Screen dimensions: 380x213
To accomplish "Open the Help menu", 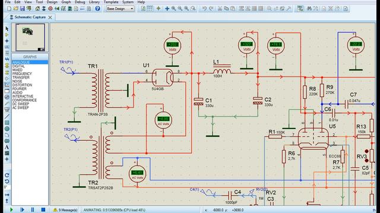I will pyautogui.click(x=141, y=2).
